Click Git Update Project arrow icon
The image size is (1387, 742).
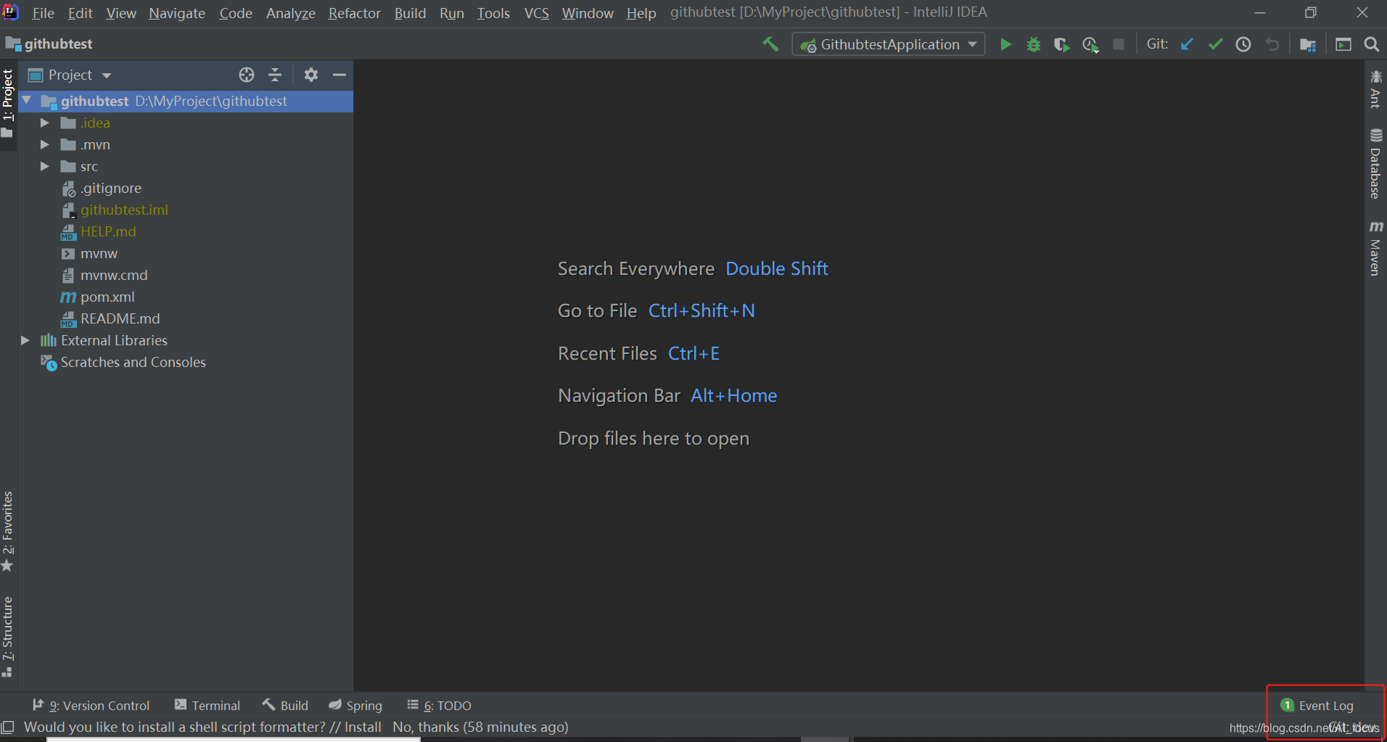pyautogui.click(x=1187, y=44)
